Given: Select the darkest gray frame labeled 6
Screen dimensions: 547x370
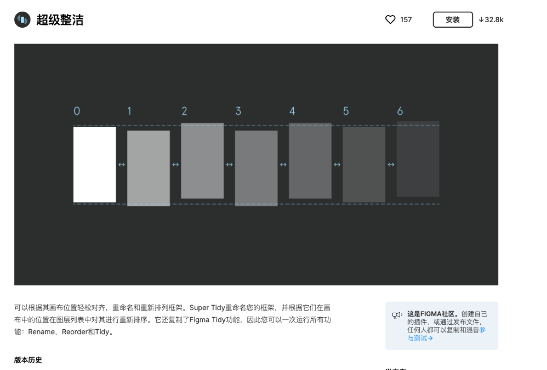Looking at the screenshot, I should tap(418, 159).
